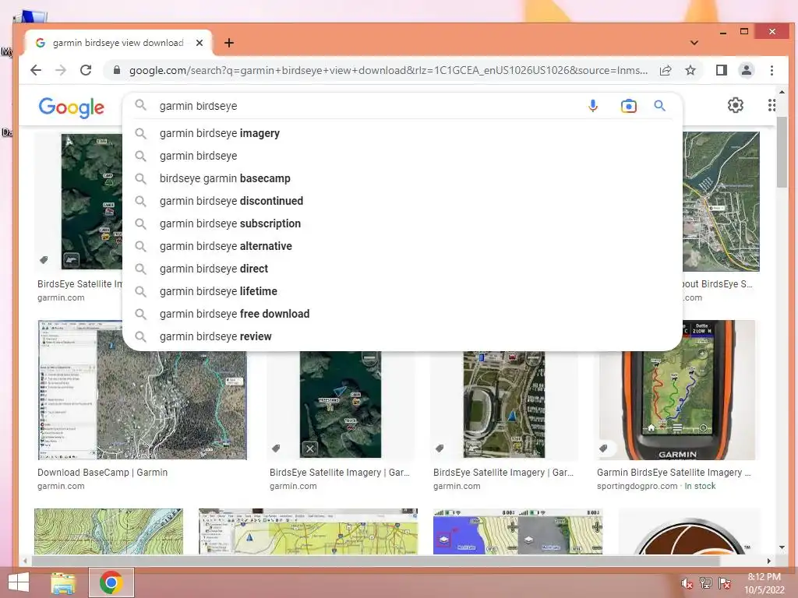This screenshot has width=798, height=598.
Task: Click the Google logo
Action: [71, 107]
